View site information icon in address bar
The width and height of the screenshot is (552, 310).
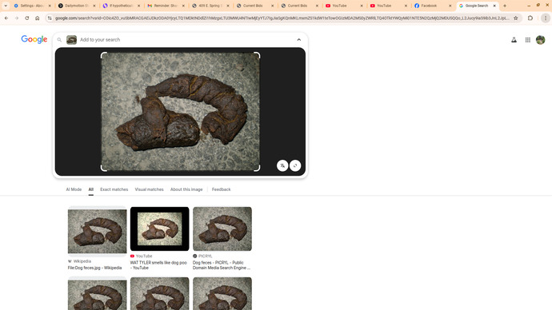click(50, 18)
